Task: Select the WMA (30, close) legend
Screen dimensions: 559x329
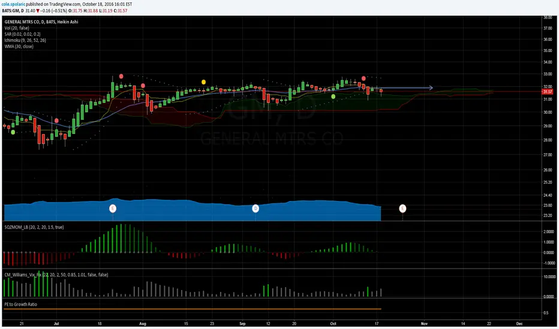Action: click(x=19, y=46)
